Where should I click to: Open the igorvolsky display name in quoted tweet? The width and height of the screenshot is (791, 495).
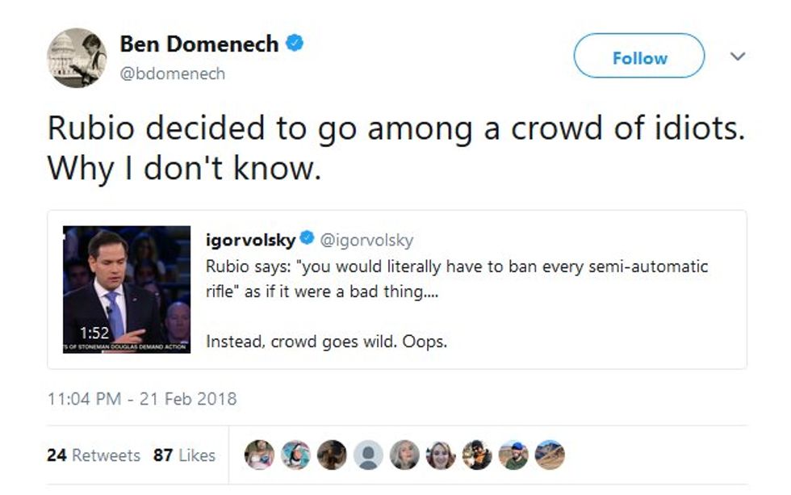(x=250, y=240)
